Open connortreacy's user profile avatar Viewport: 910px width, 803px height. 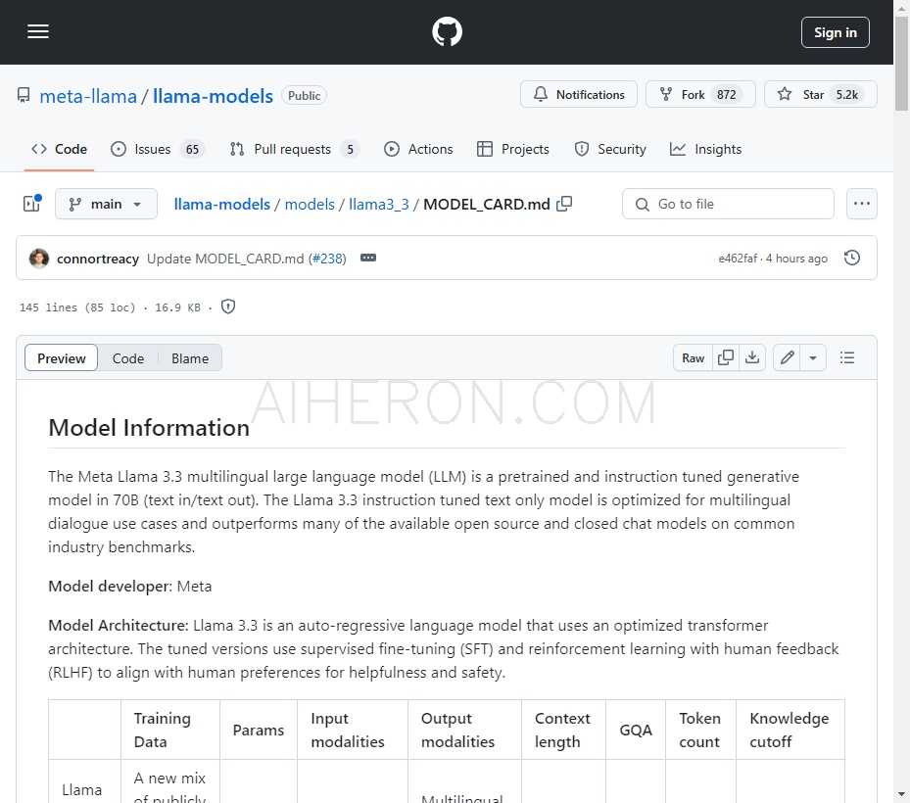39,259
